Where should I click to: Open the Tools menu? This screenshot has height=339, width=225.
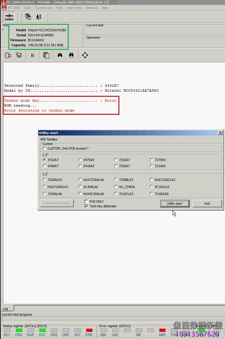tap(59, 8)
